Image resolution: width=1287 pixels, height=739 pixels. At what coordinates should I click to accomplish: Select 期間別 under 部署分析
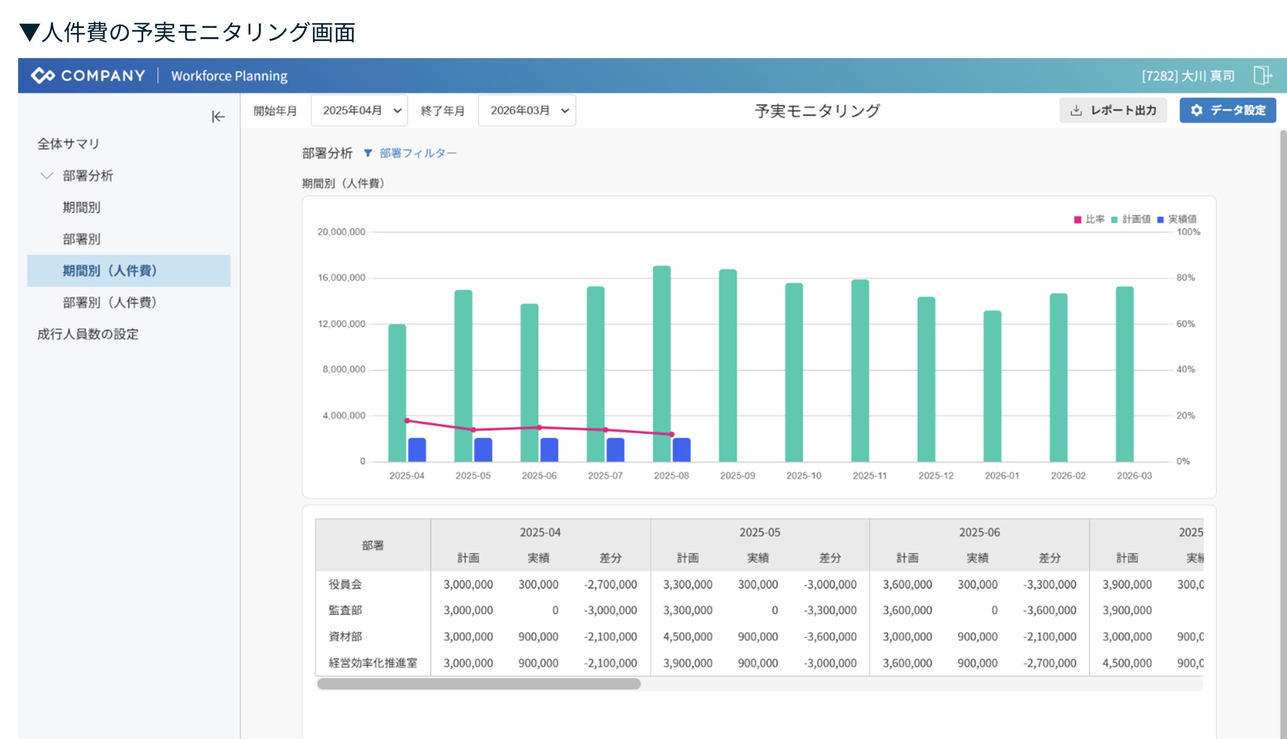tap(81, 208)
